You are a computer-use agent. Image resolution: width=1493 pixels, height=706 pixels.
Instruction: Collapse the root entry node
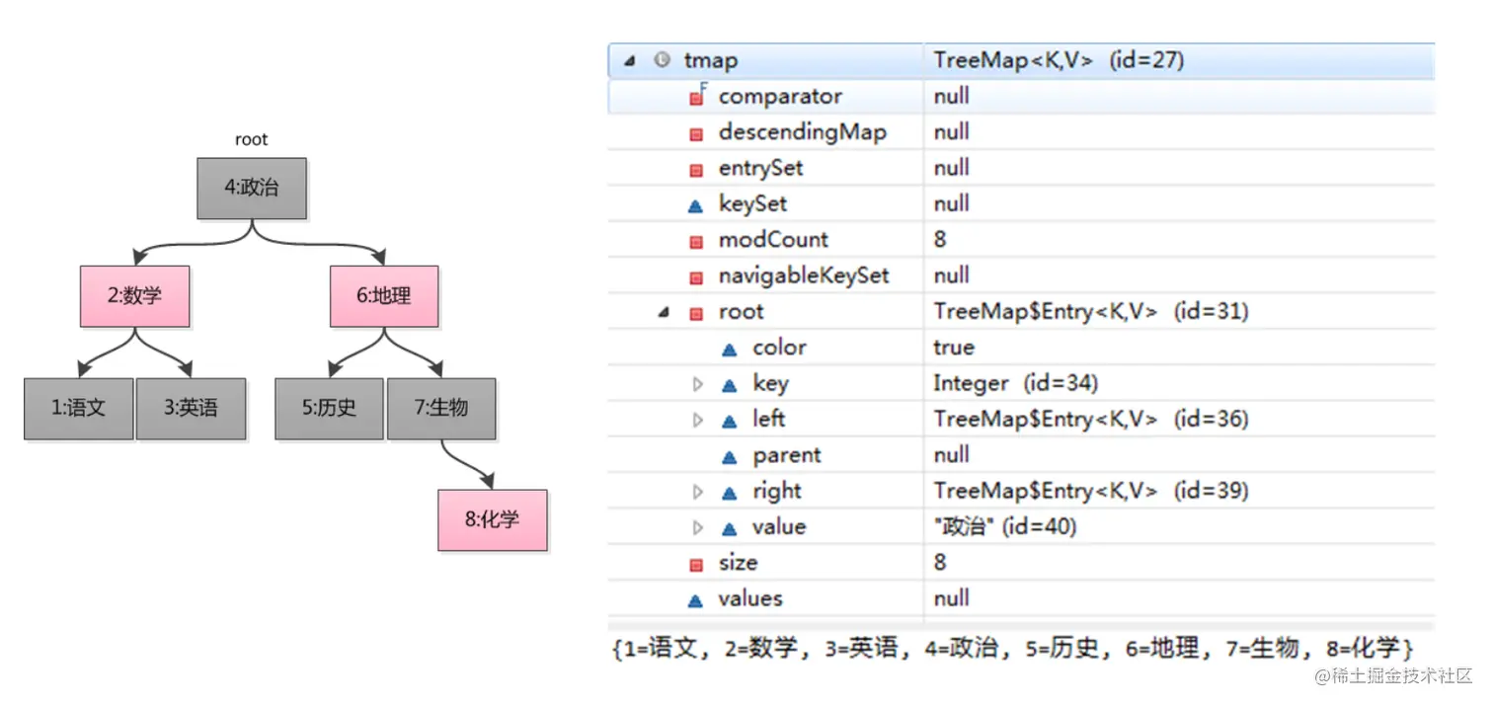664,312
